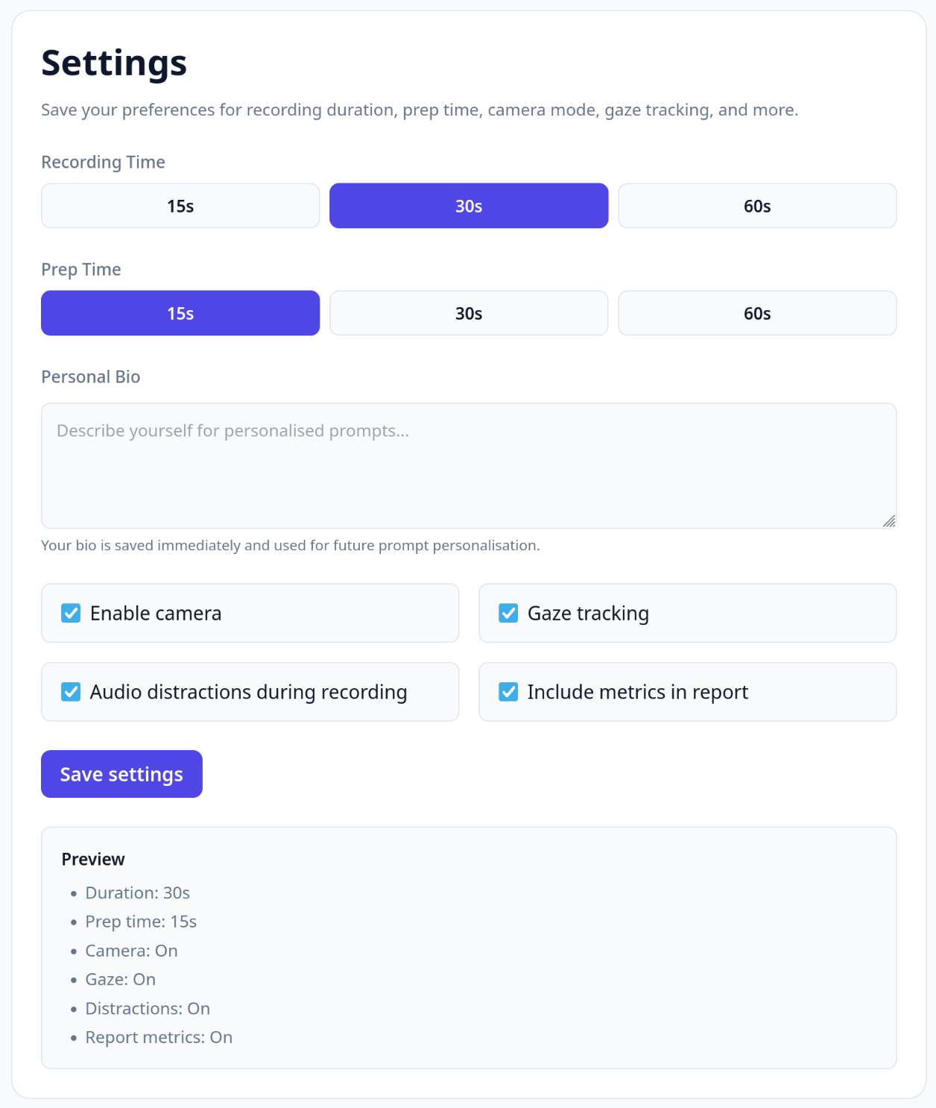
Task: Select 15s recording time
Action: [x=180, y=206]
